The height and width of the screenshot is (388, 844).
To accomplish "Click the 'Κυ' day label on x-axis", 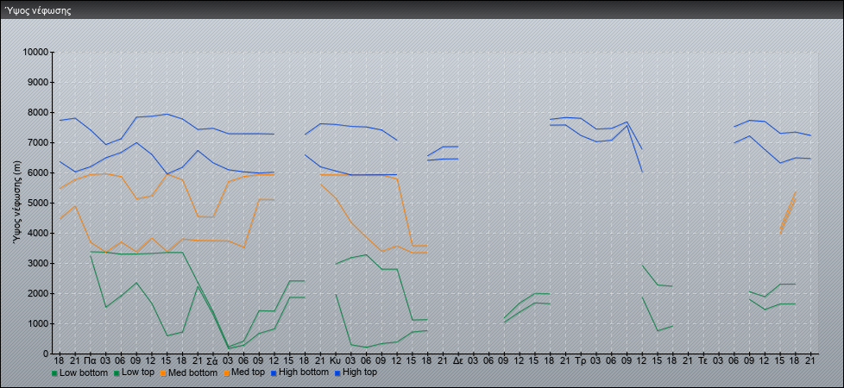I will [335, 360].
